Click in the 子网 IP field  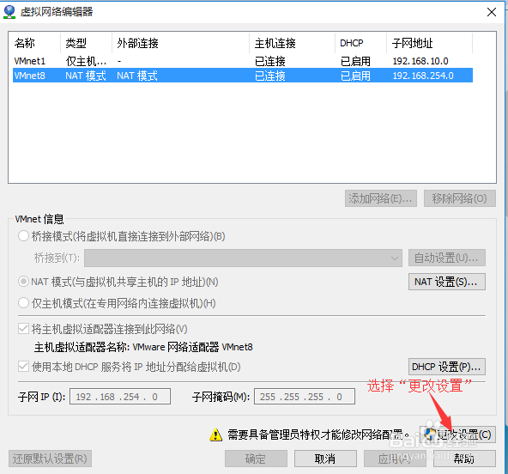pyautogui.click(x=120, y=397)
